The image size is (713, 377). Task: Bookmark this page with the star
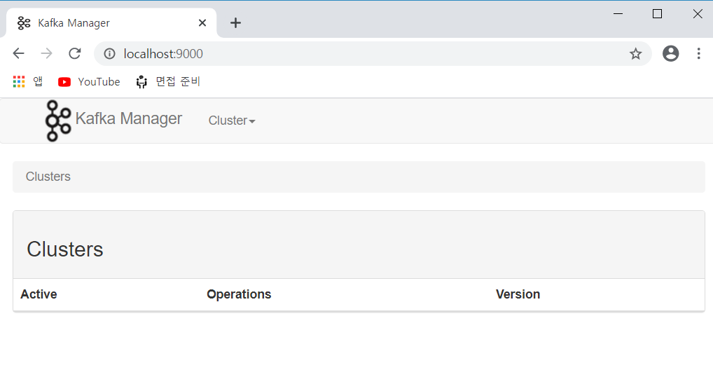pos(635,54)
